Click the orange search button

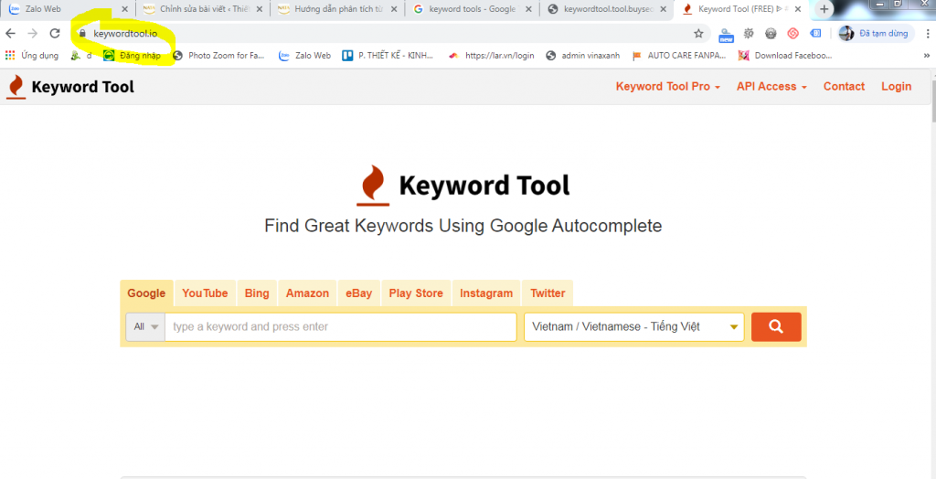776,326
